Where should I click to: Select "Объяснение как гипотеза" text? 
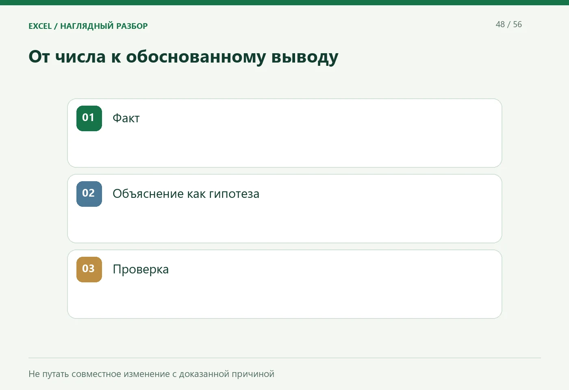[186, 194]
